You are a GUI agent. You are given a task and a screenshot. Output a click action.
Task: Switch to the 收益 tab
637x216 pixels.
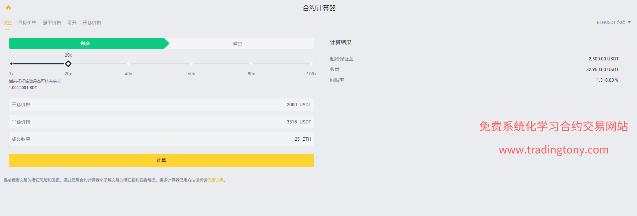point(7,23)
